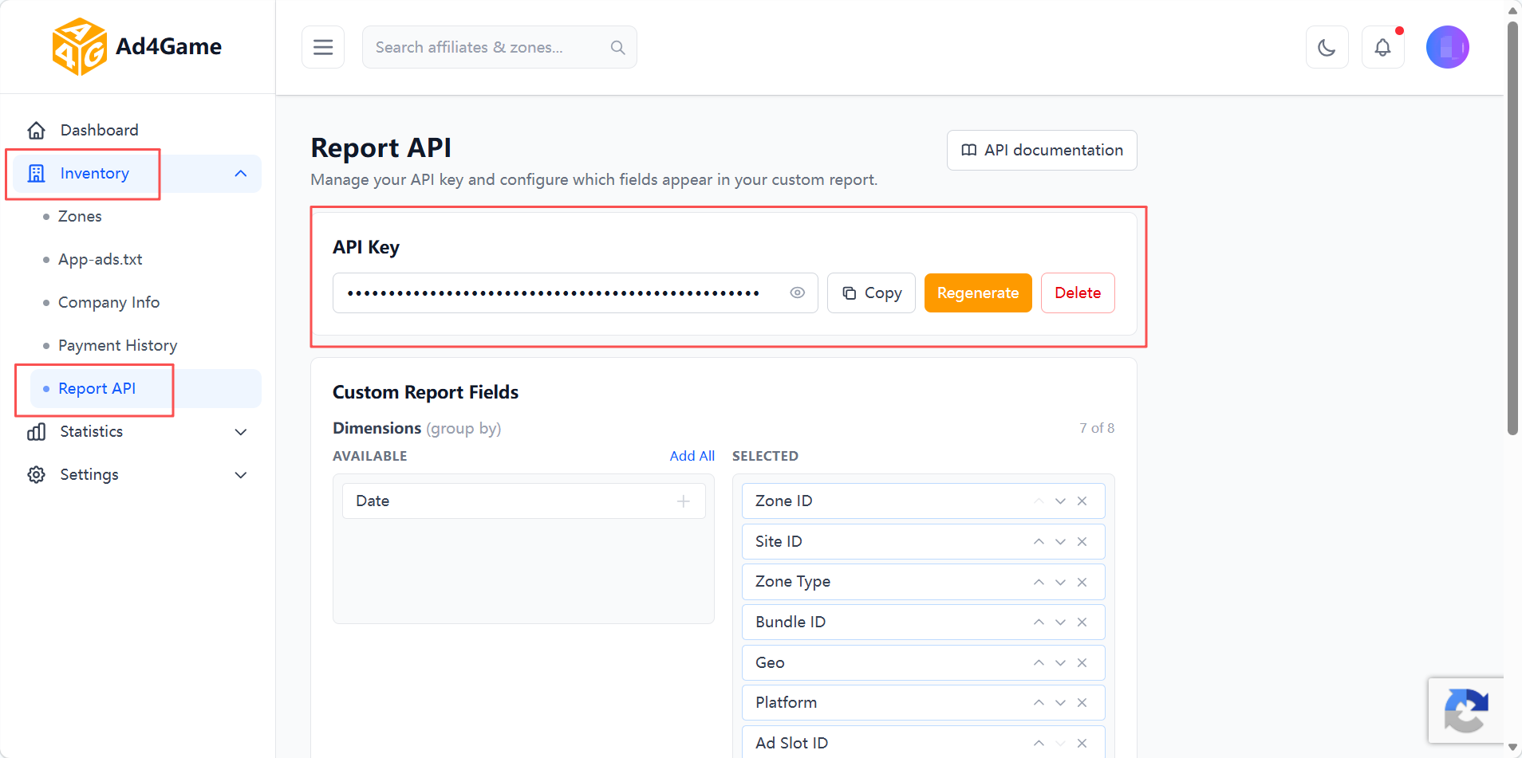The height and width of the screenshot is (758, 1522).
Task: Copy the API key
Action: click(871, 293)
